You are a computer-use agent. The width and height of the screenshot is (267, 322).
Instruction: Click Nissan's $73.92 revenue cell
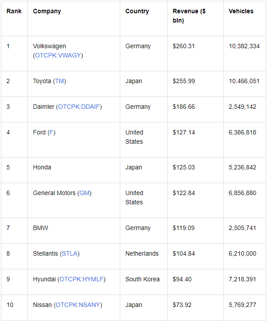coord(195,308)
